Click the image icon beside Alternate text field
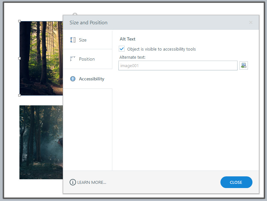The image size is (267, 201). pos(243,65)
